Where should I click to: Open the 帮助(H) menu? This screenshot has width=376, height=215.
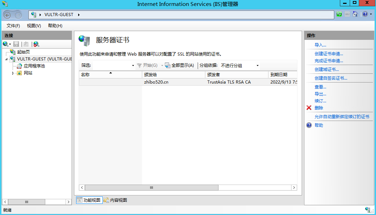coord(55,26)
